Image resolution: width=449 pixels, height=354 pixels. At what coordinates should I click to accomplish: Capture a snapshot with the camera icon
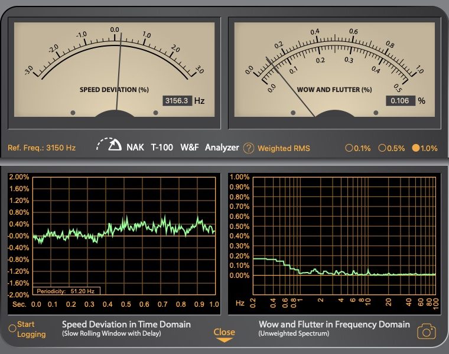426,332
